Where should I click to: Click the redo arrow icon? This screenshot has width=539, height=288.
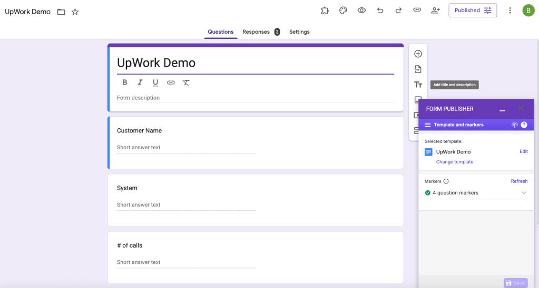(398, 11)
